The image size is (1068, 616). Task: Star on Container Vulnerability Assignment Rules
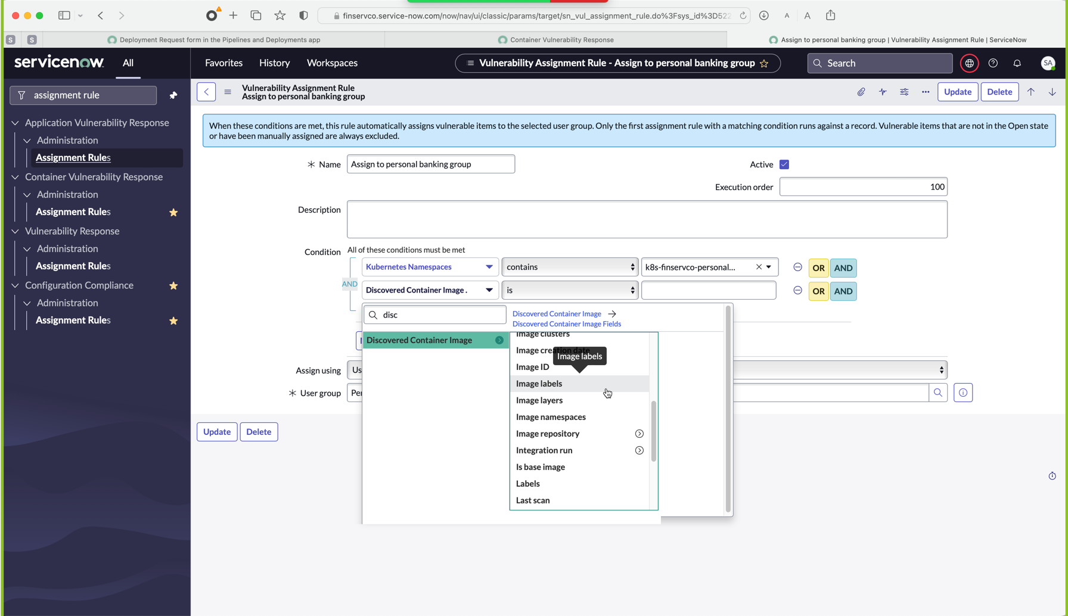click(173, 213)
